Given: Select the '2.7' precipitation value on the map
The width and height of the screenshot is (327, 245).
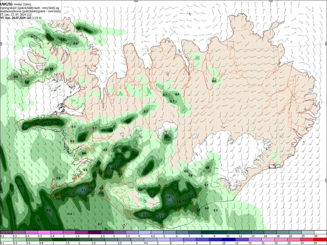Looking at the screenshot, I should (160, 217).
